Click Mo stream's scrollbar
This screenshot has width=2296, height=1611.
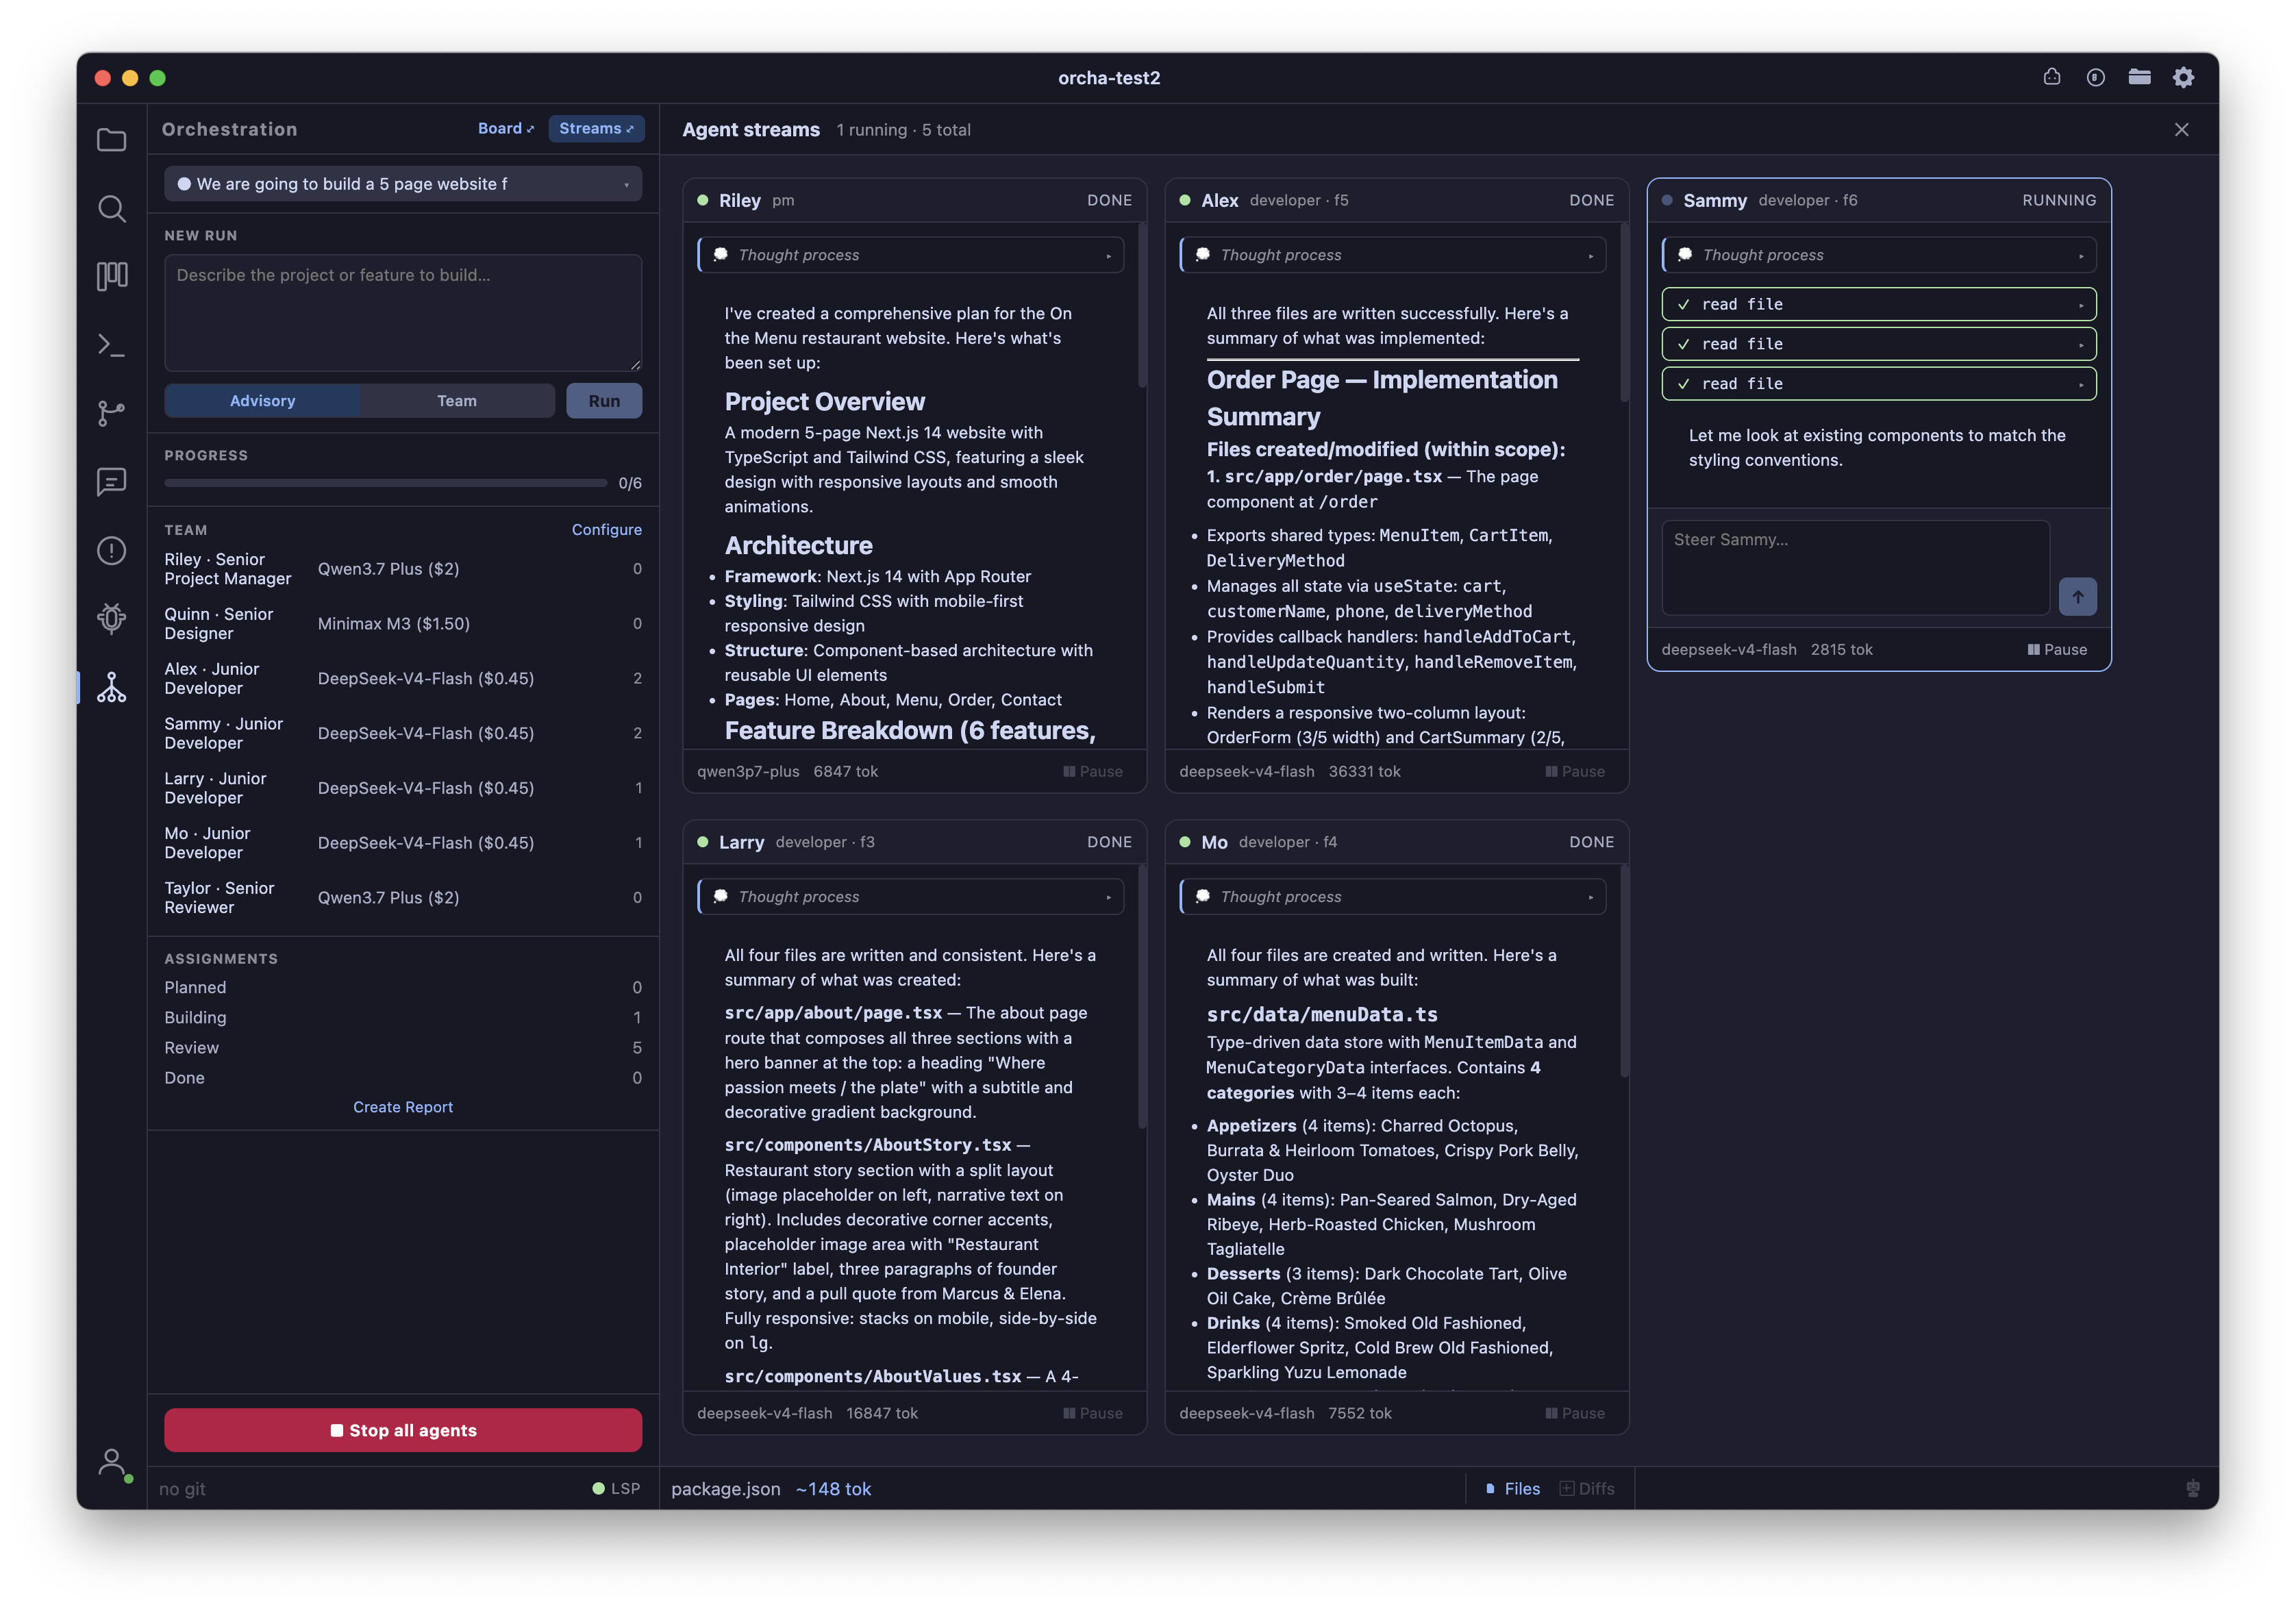tap(1624, 971)
